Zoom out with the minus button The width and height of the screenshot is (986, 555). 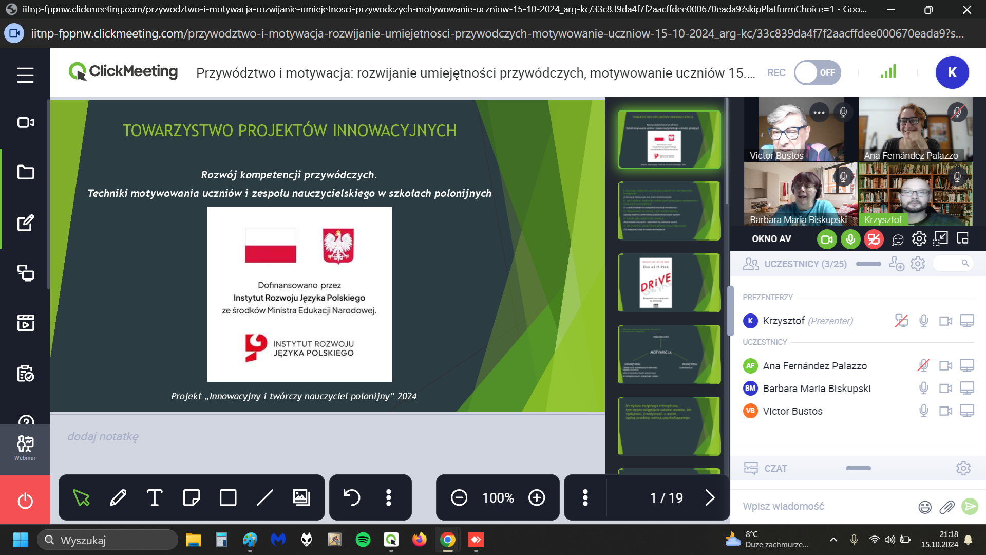click(459, 497)
